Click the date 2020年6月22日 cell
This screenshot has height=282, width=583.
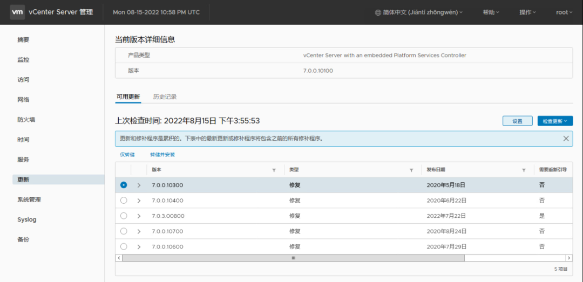click(446, 201)
